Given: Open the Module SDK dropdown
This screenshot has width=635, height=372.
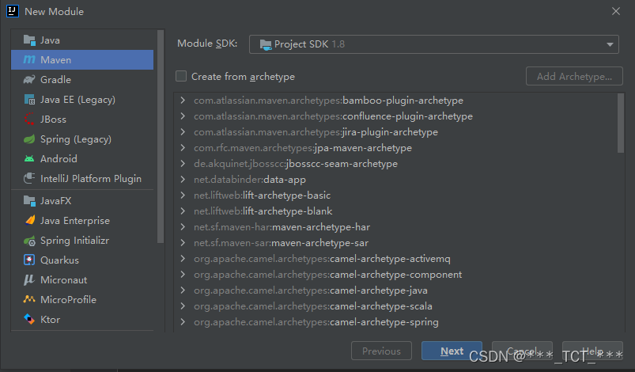Looking at the screenshot, I should 433,44.
